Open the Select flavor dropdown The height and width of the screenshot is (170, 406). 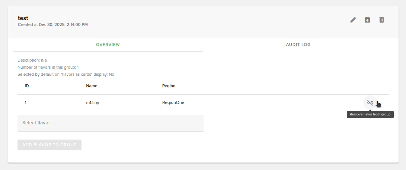110,123
